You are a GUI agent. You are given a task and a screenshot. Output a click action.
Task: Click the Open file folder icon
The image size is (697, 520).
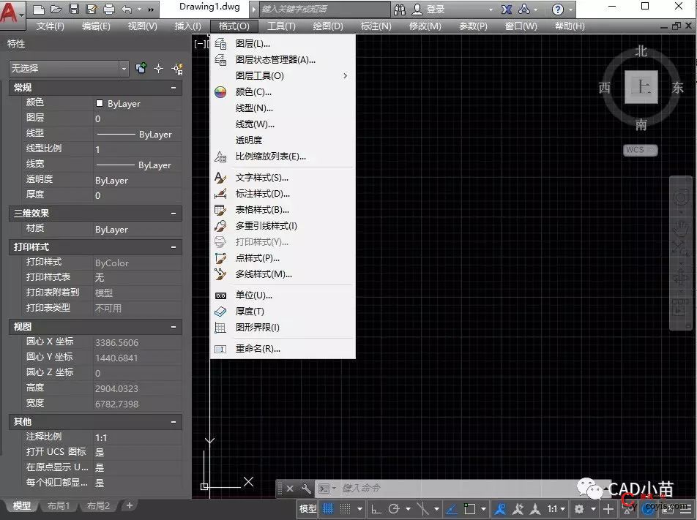coord(56,10)
